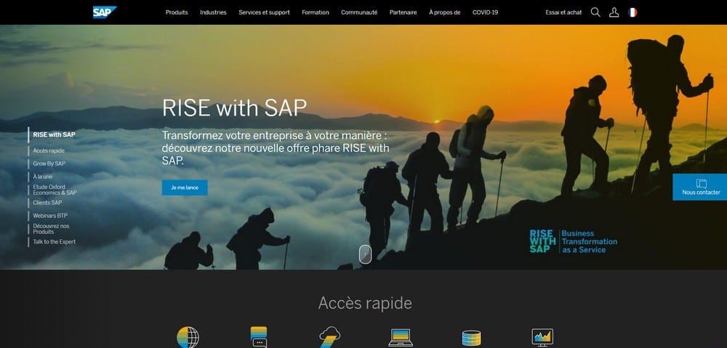Select the French flag country icon
The height and width of the screenshot is (348, 727).
(632, 12)
